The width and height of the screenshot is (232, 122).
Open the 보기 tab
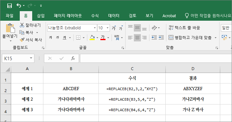coord(149,16)
